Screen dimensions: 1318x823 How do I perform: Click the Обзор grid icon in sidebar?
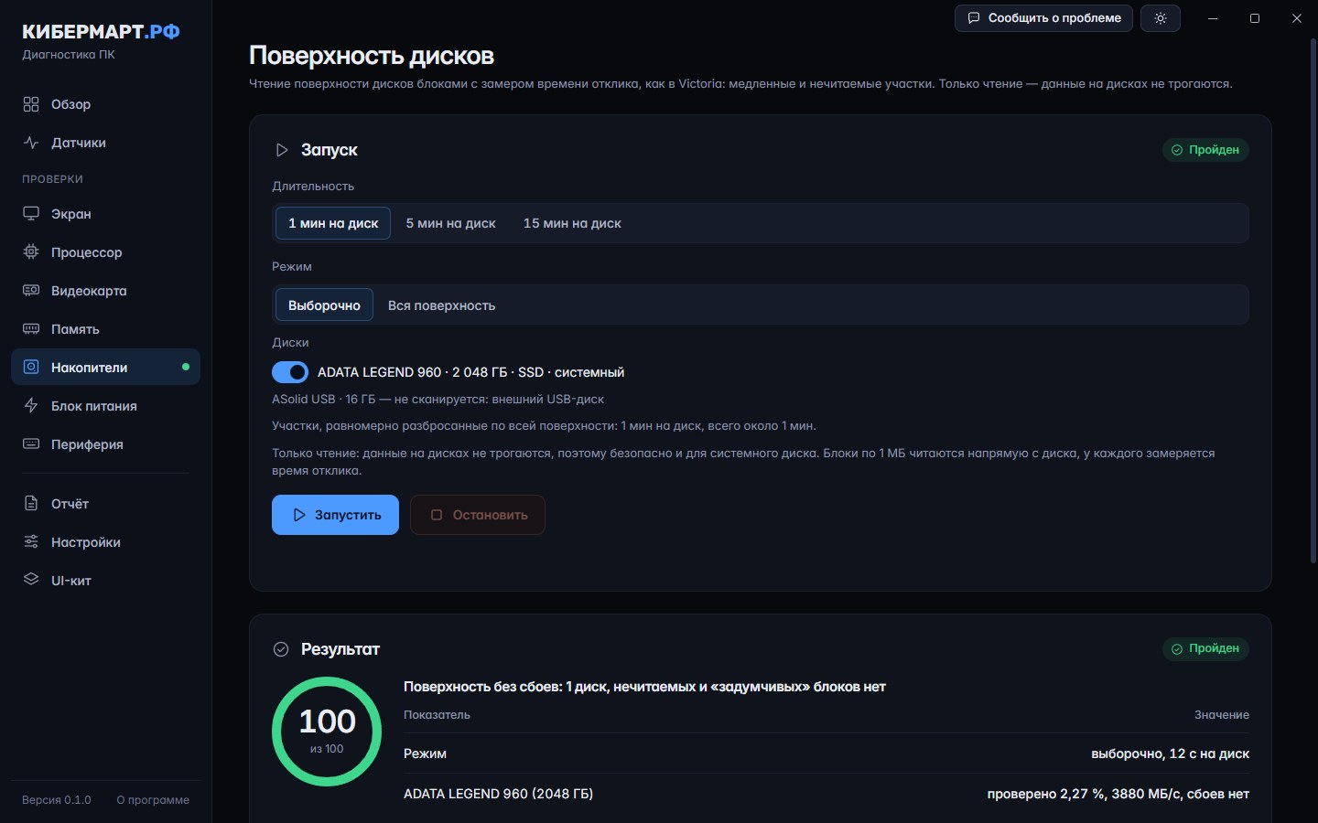31,104
